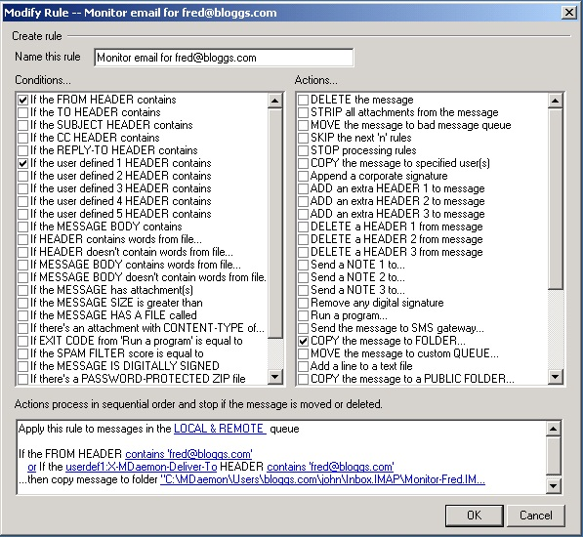Click Actions list scroll up arrow

tap(555, 101)
